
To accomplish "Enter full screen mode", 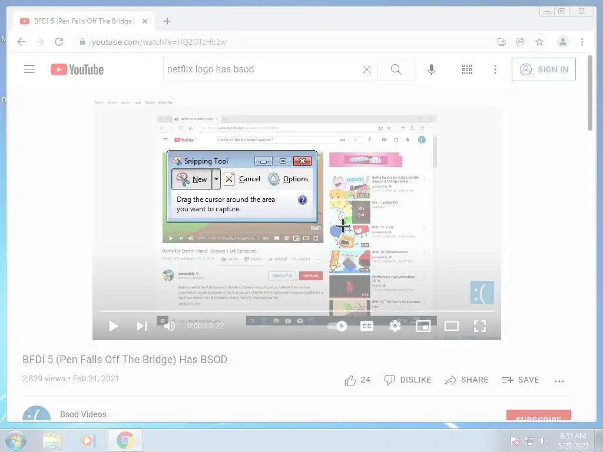I will point(479,326).
